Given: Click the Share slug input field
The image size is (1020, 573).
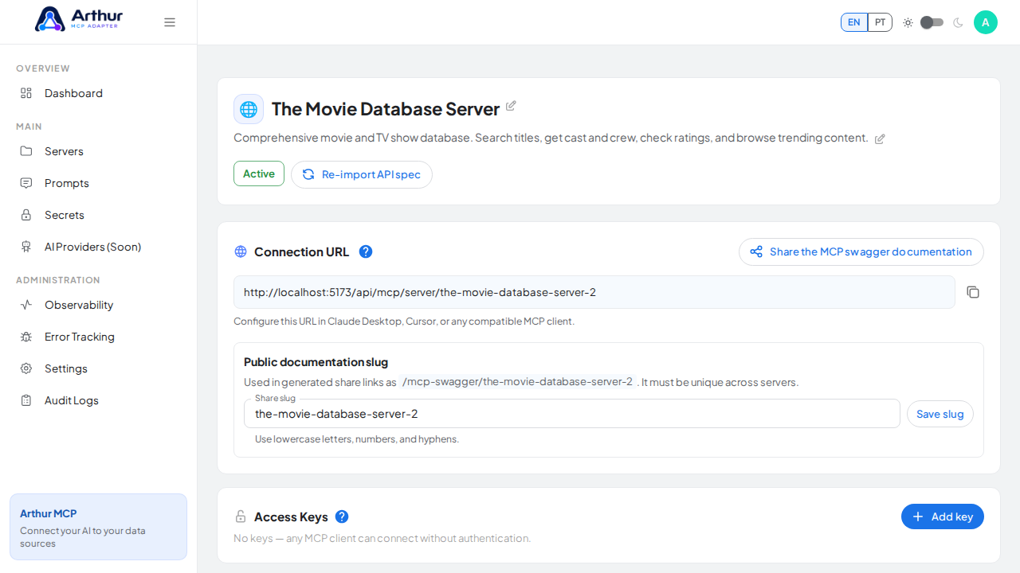Looking at the screenshot, I should pyautogui.click(x=572, y=414).
